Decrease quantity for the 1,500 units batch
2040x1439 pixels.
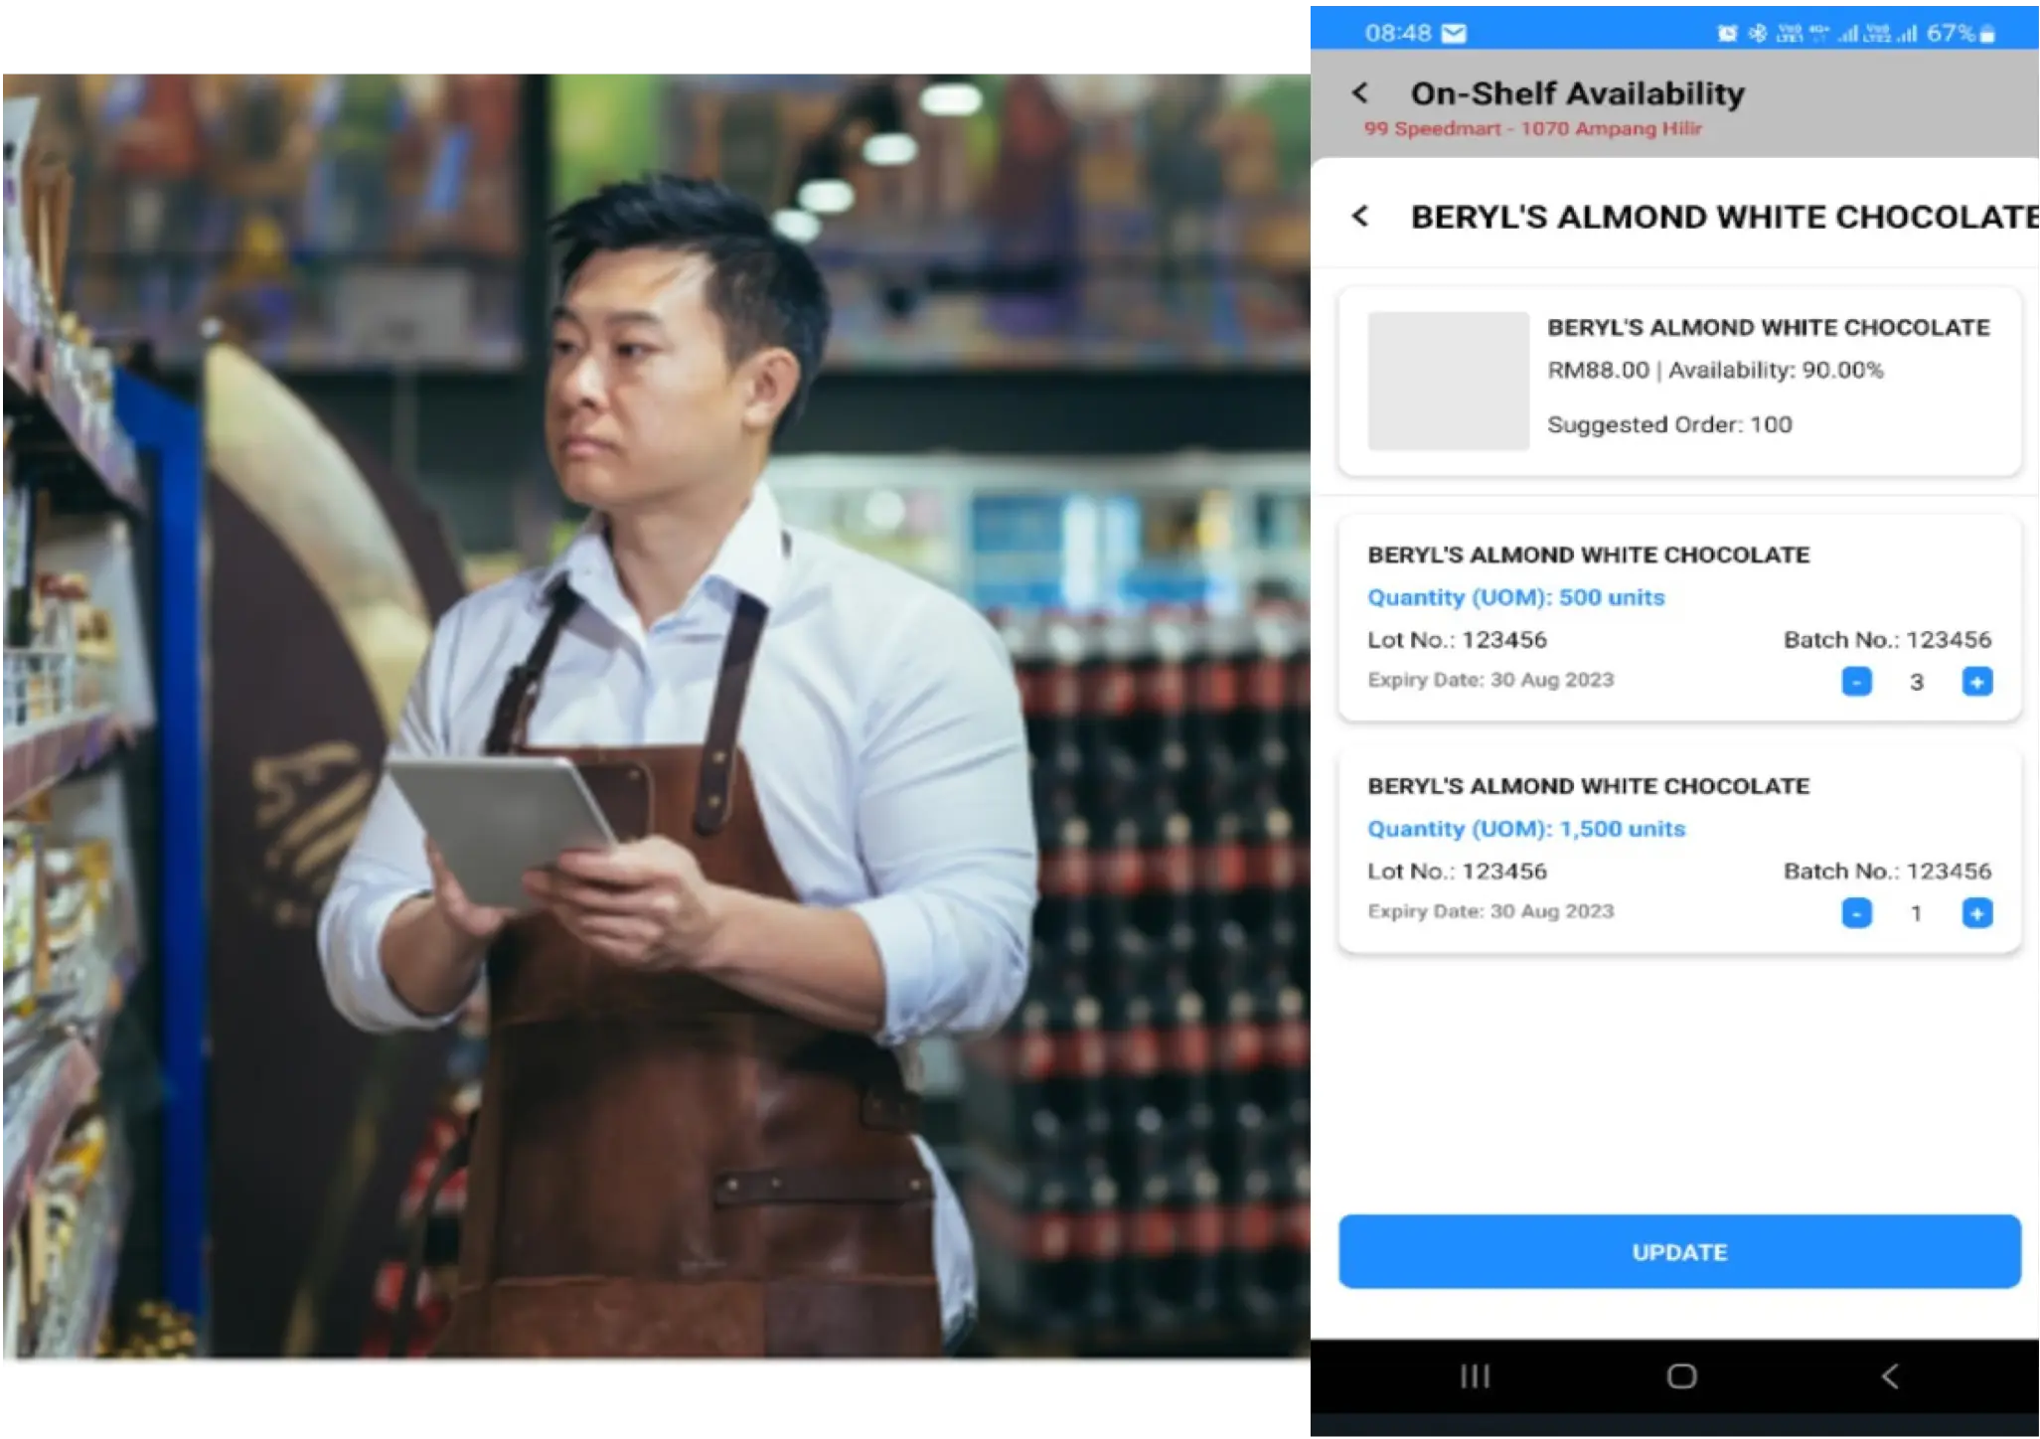pos(1856,912)
